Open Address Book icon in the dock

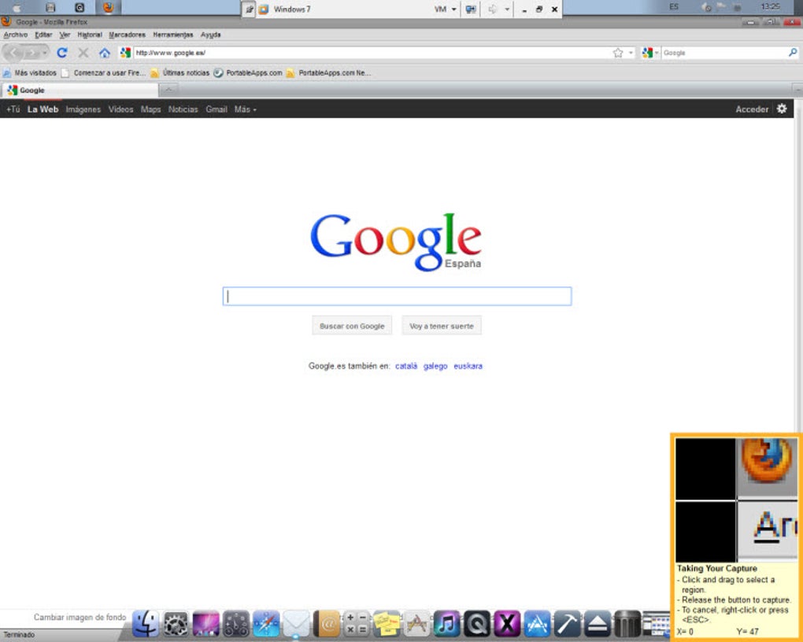click(327, 624)
